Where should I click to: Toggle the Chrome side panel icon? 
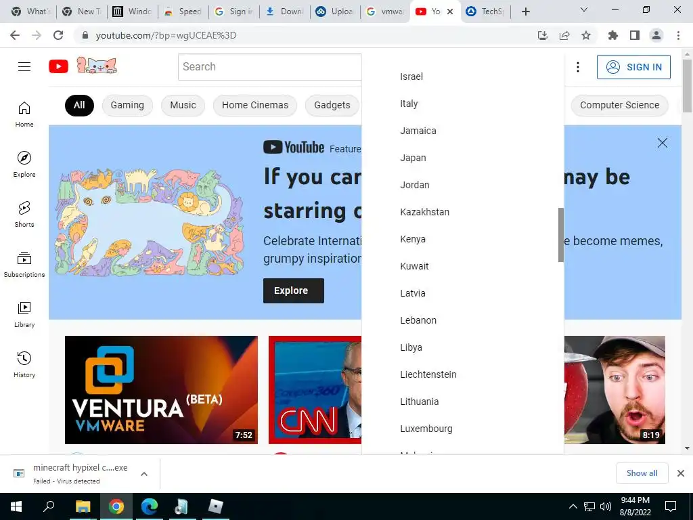point(635,35)
